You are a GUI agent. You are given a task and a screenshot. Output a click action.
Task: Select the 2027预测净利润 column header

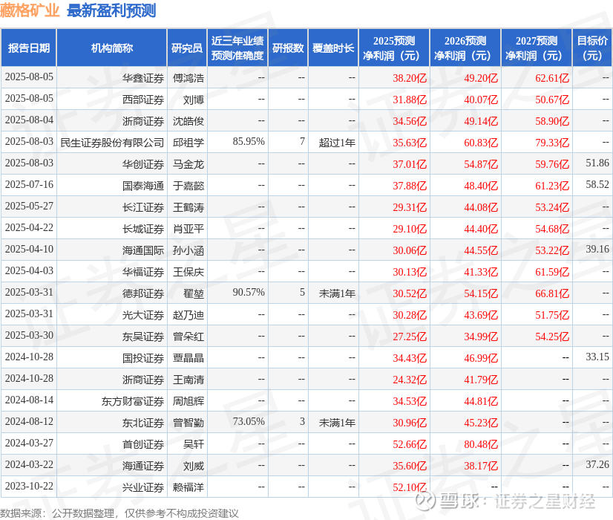537,48
